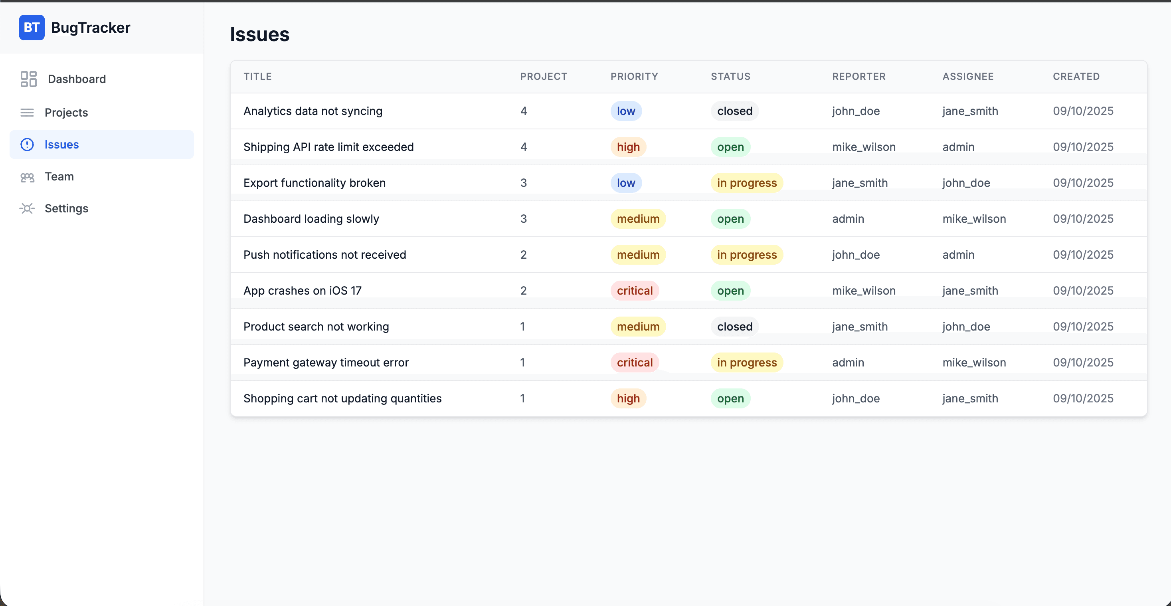
Task: Click assignee admin on Push notifications row
Action: 958,255
